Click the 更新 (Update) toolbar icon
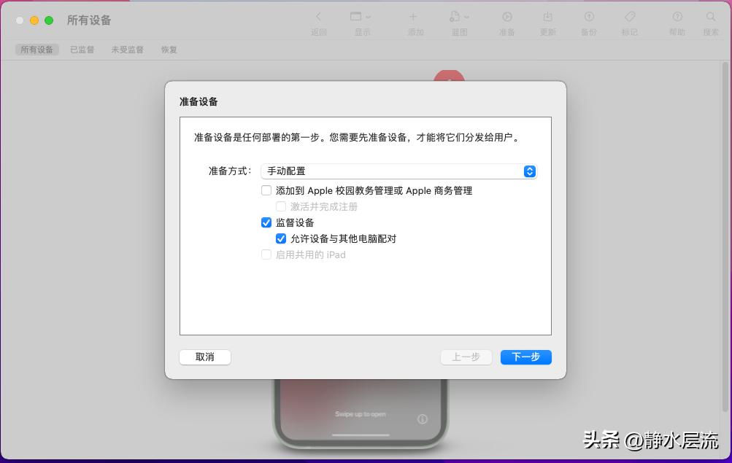732x463 pixels. 547,22
